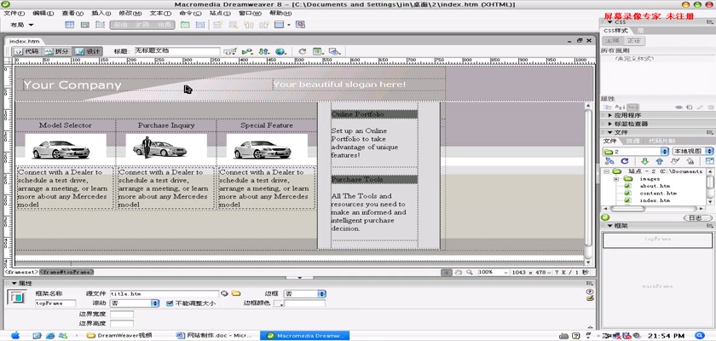
Task: Select the Zoom tool in status bar
Action: (470, 272)
